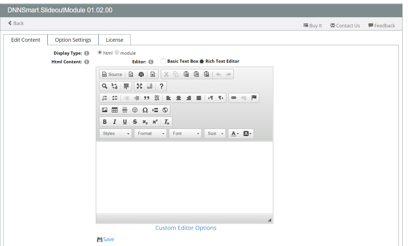
Task: Open the Text Color picker
Action: (235, 134)
